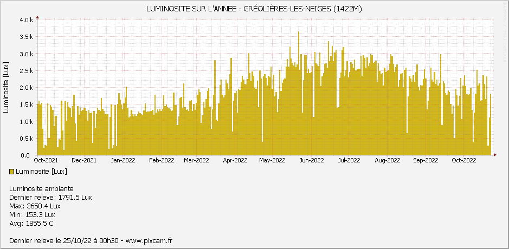Click the 0.0 tick at the Y axis origin
Screen dimensions: 509x249
[29, 155]
